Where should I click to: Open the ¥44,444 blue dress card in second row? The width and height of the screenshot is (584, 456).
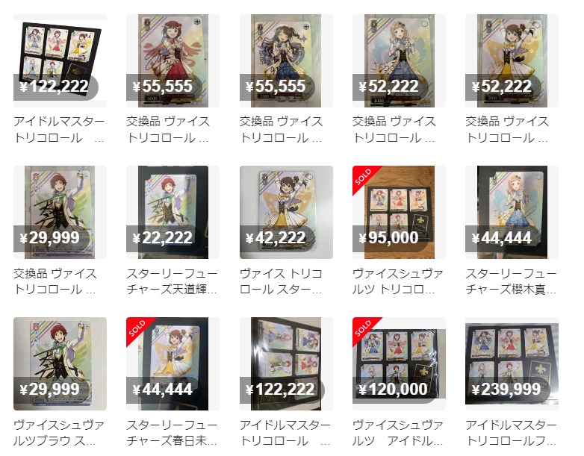[x=512, y=212]
